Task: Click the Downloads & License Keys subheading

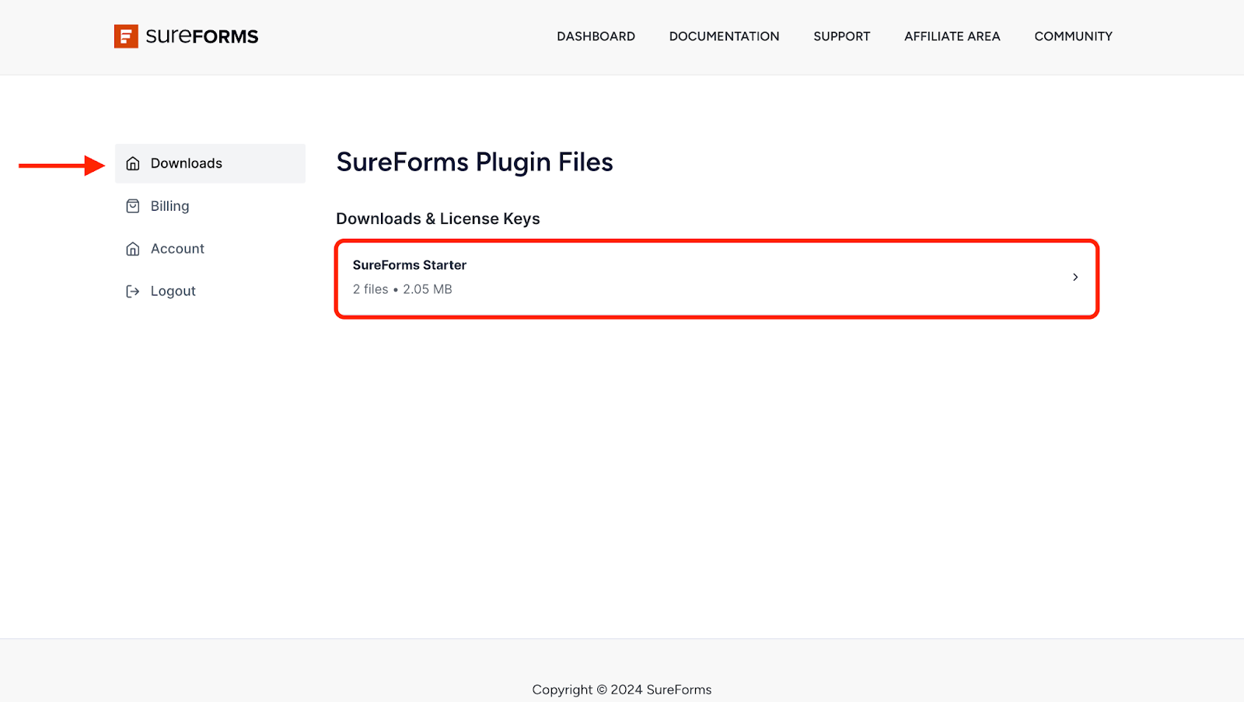Action: [438, 219]
